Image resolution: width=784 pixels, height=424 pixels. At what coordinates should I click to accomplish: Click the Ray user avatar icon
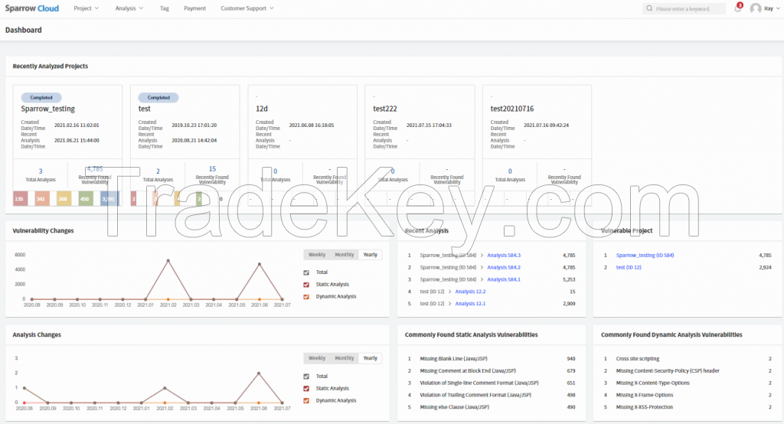[x=756, y=8]
